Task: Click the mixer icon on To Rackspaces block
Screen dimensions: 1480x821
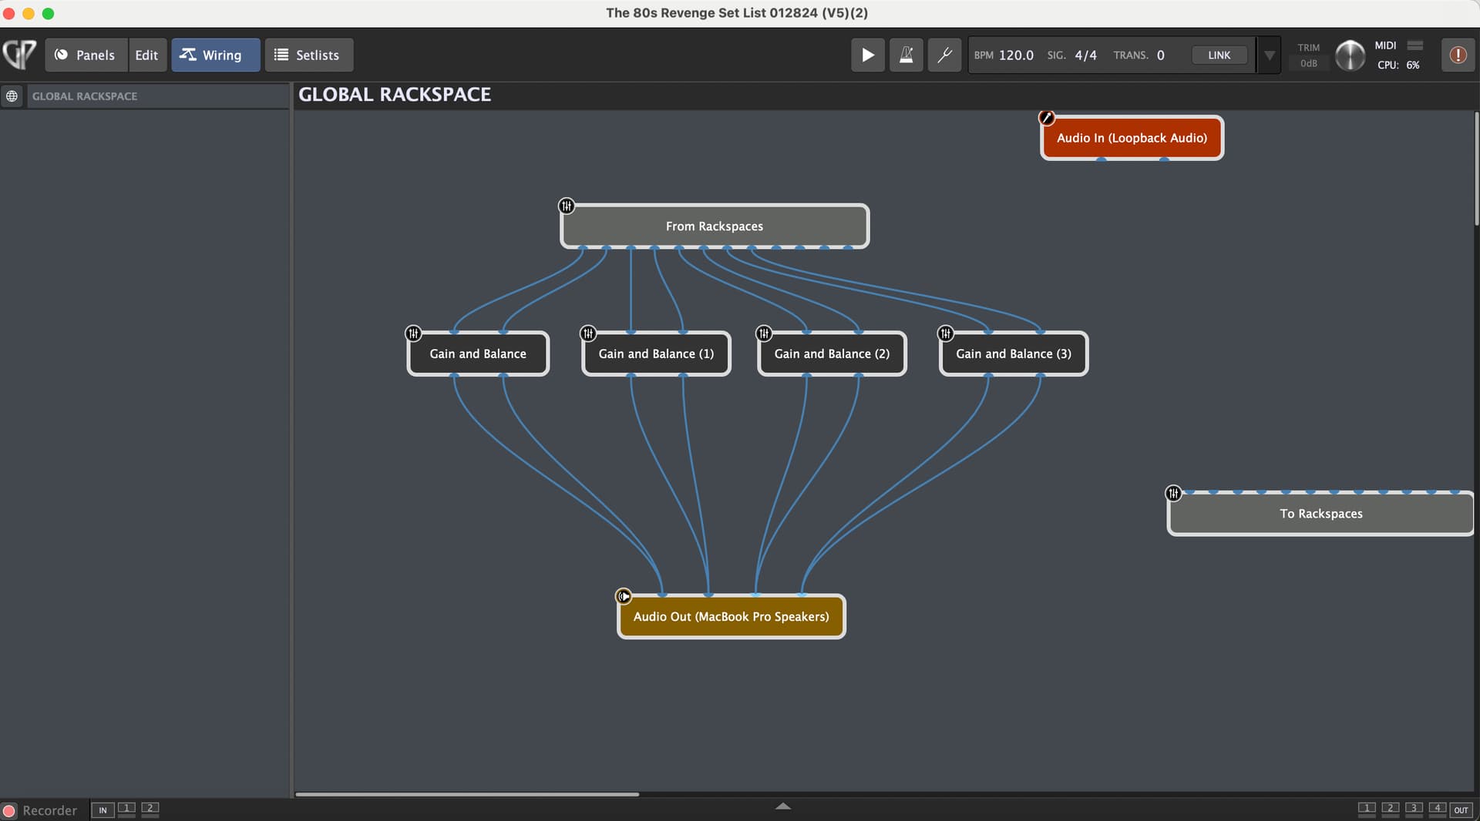Action: pos(1173,493)
